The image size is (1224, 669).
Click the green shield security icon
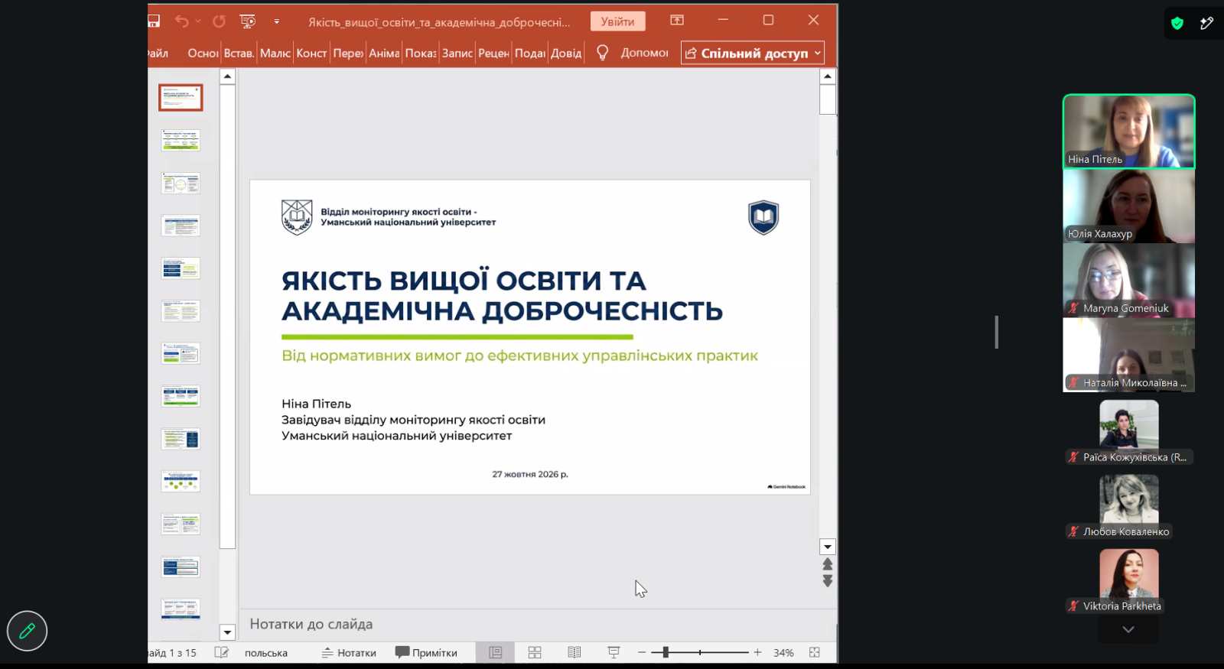pos(1177,23)
